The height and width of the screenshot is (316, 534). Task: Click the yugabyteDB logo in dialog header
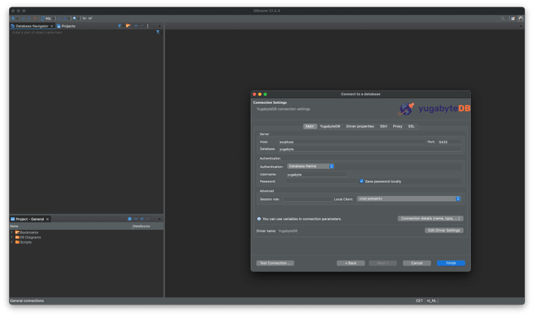(x=434, y=109)
